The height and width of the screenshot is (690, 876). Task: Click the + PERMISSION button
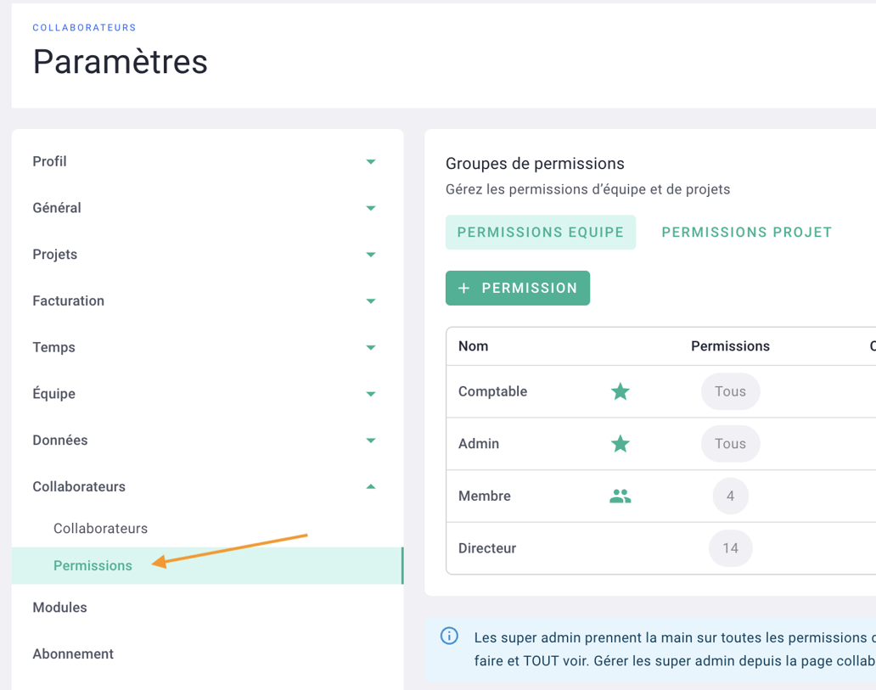point(518,288)
